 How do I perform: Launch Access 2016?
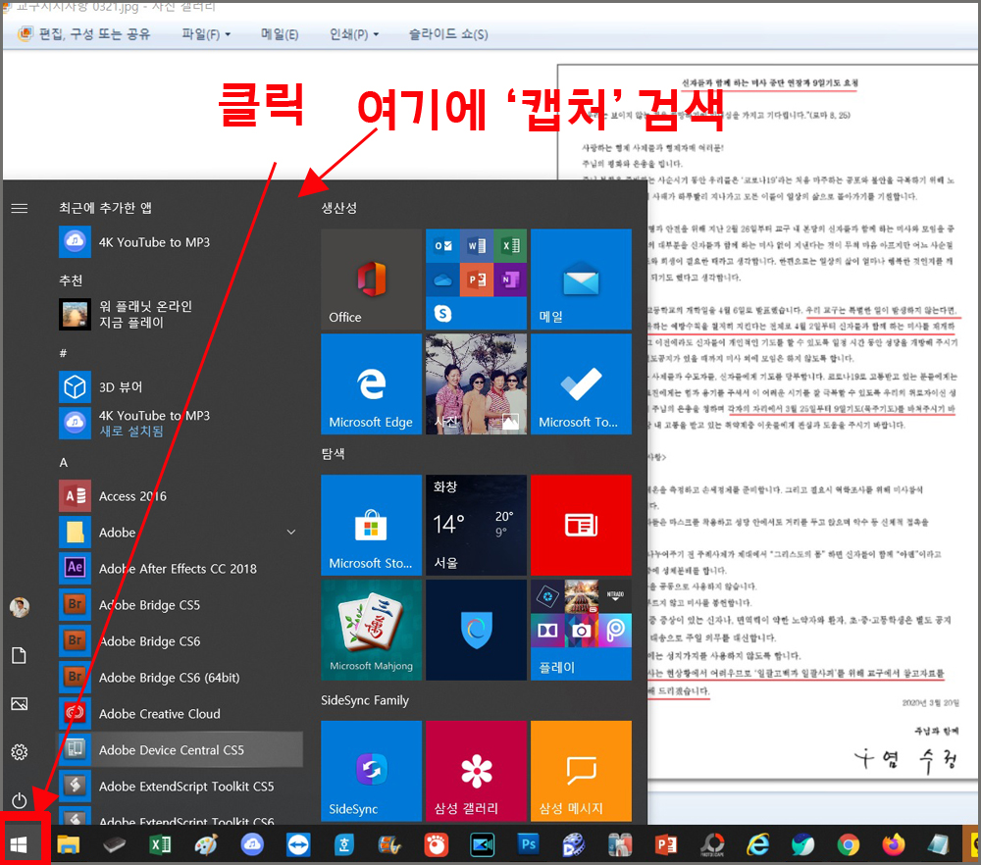179,496
